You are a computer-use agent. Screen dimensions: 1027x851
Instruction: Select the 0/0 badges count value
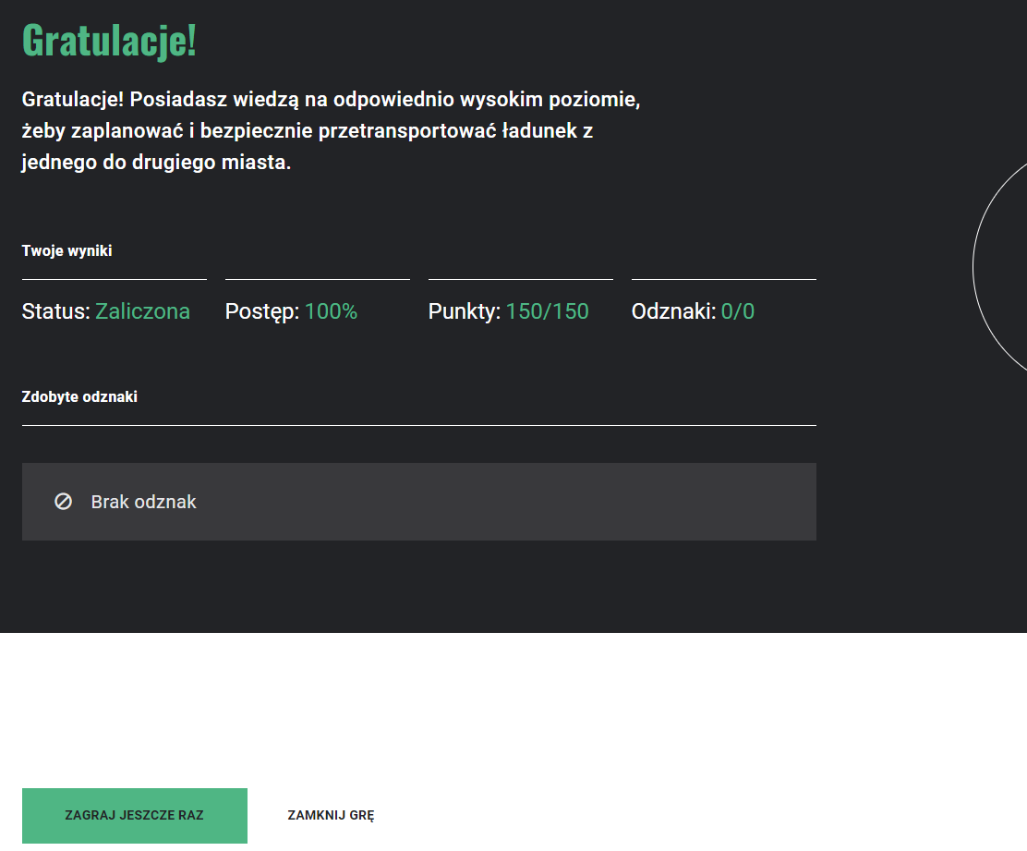point(737,311)
